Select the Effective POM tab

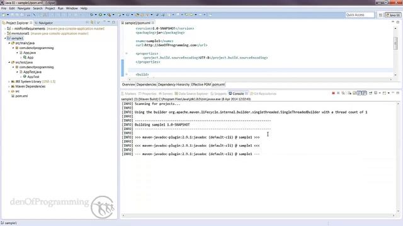[201, 84]
